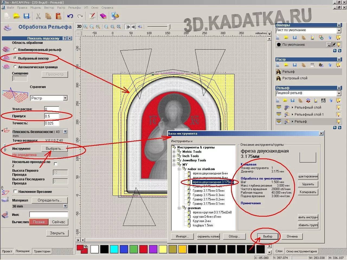This screenshot has height=260, width=347.
Task: Click the Имя text field
Action: coord(49,214)
